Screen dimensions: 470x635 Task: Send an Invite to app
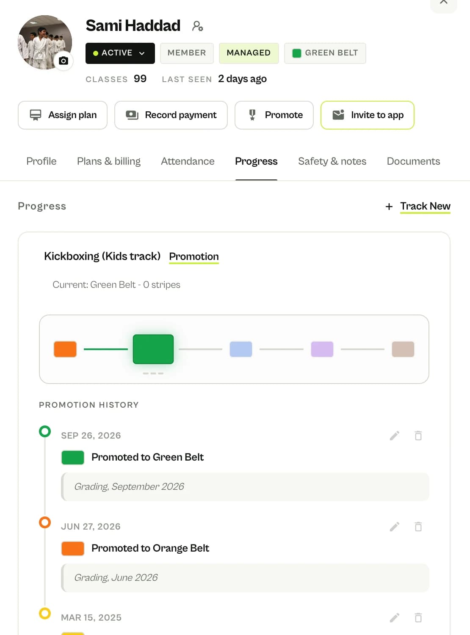368,115
